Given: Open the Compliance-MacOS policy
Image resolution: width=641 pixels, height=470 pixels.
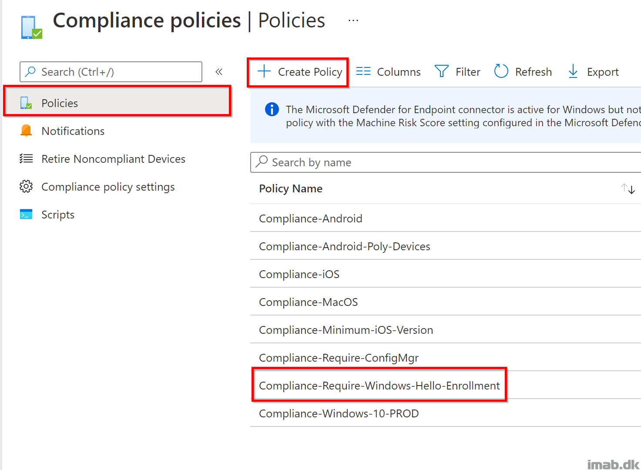Looking at the screenshot, I should tap(309, 302).
